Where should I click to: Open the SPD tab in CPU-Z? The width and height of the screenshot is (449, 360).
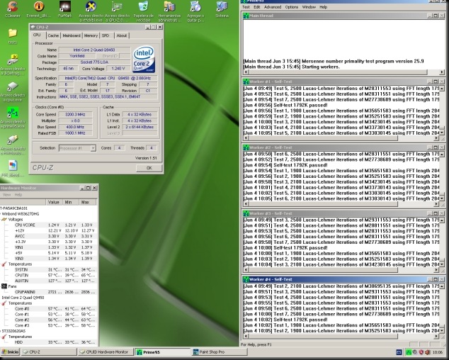coord(106,35)
